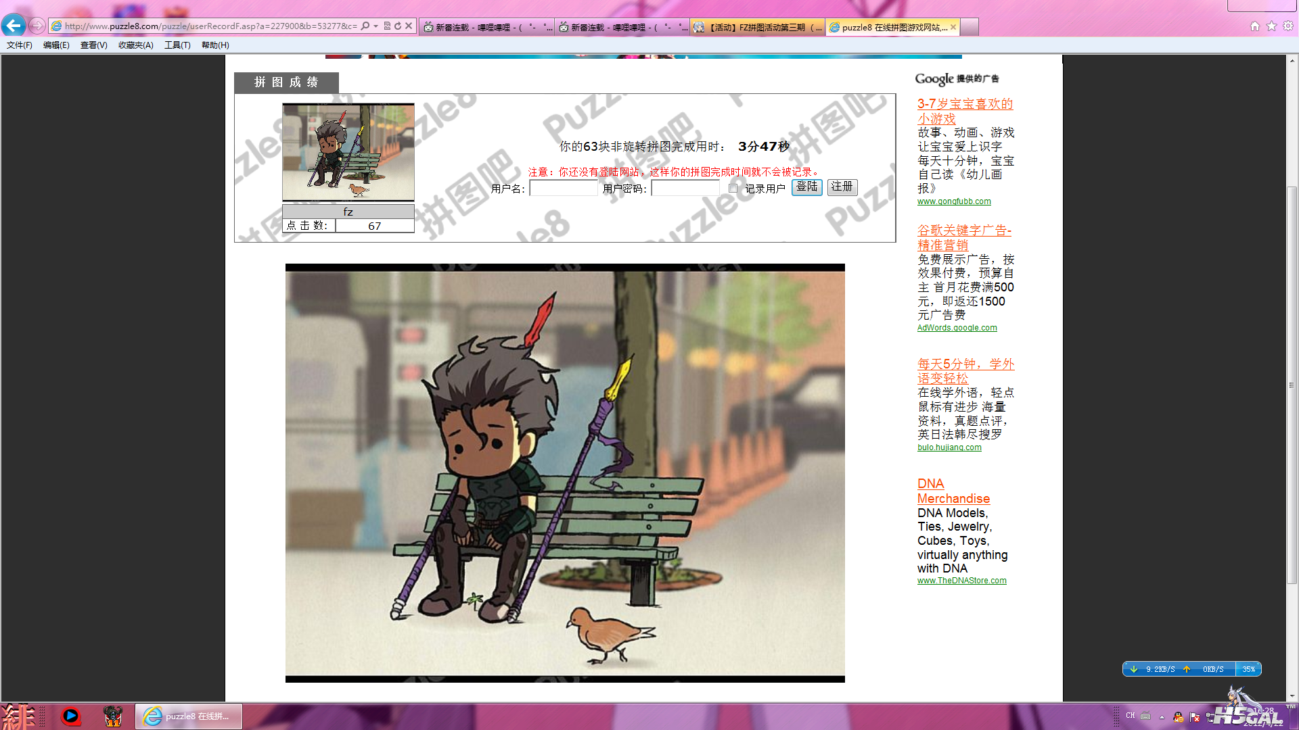The width and height of the screenshot is (1299, 730).
Task: Stop loading with the X icon
Action: pos(409,26)
